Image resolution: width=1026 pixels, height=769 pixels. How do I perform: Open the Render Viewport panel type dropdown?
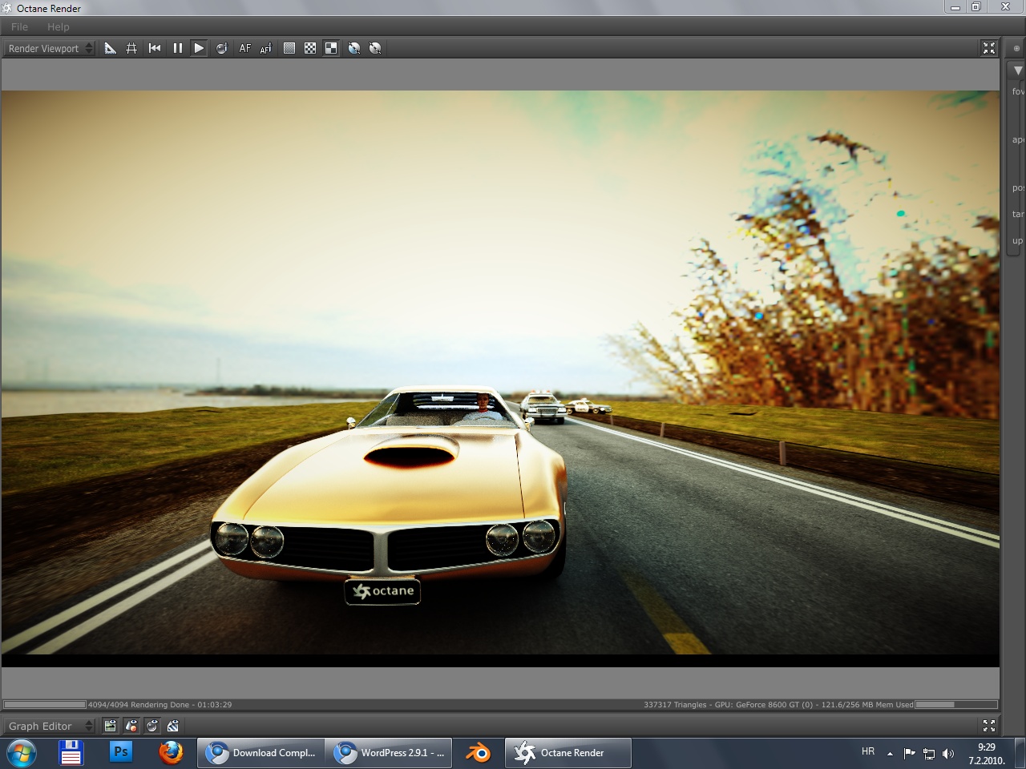click(50, 48)
